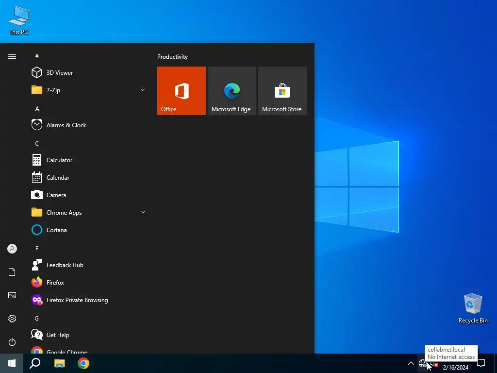Screen dimensions: 497x373
Task: Click the Show desktop sliver on taskbar edge
Action: pyautogui.click(x=496, y=363)
